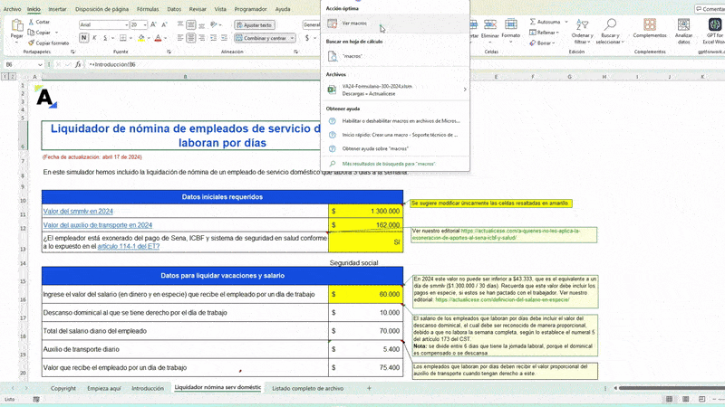The width and height of the screenshot is (725, 407).
Task: Open the Complementos add-ins icon
Action: click(x=650, y=24)
